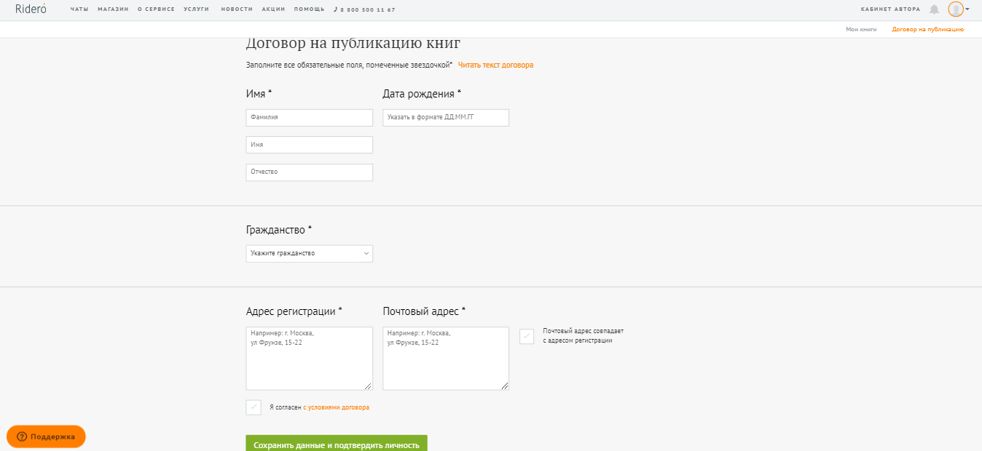The width and height of the screenshot is (982, 451).
Task: Open the Читать текст договора link
Action: tap(495, 65)
